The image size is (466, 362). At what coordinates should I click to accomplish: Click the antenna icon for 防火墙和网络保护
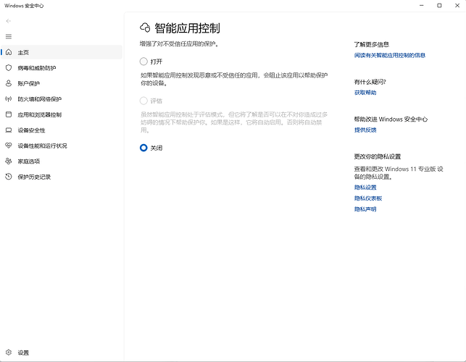click(x=9, y=99)
